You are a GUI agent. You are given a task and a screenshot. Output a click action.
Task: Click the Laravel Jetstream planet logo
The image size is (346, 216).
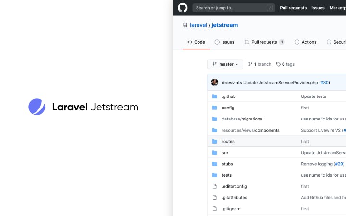click(x=37, y=107)
